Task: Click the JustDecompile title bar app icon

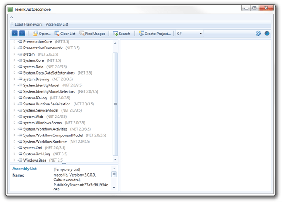Action: coord(11,9)
